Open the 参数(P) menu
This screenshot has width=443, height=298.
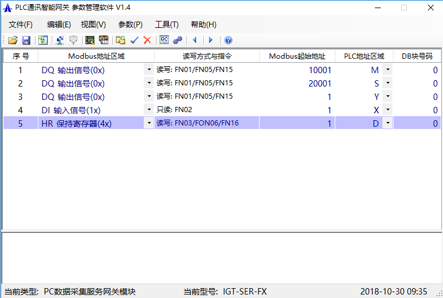pos(130,24)
